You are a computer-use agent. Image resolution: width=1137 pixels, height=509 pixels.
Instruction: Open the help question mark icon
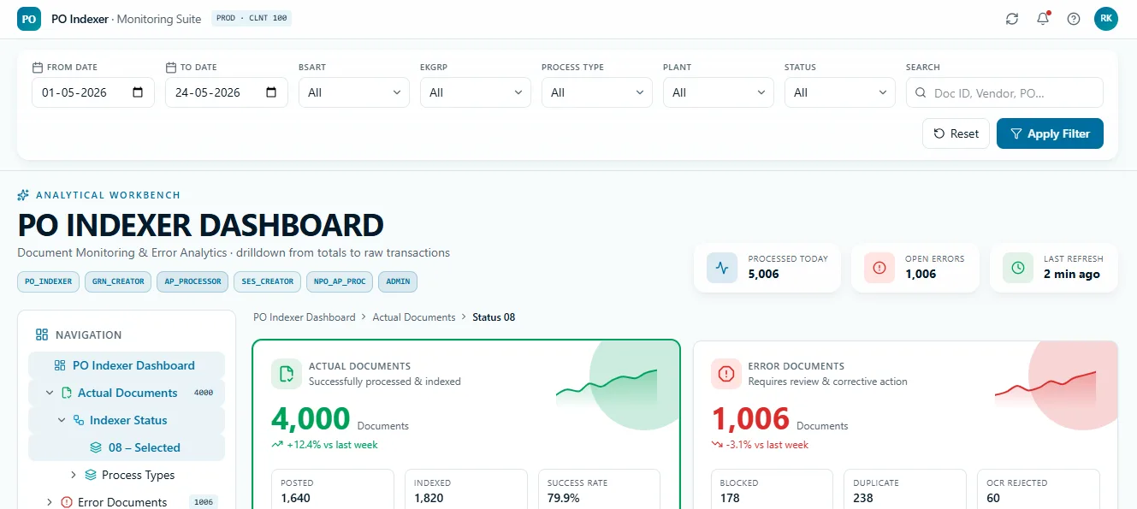[x=1074, y=19]
